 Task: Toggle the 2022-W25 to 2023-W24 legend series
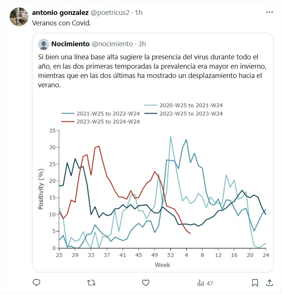point(190,113)
